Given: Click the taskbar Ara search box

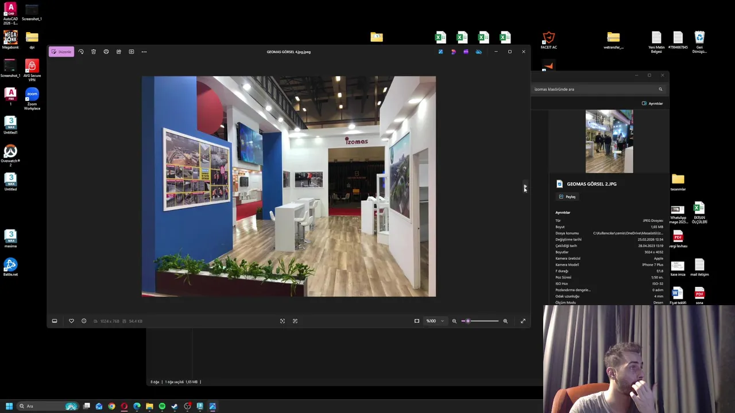Looking at the screenshot, I should point(48,406).
